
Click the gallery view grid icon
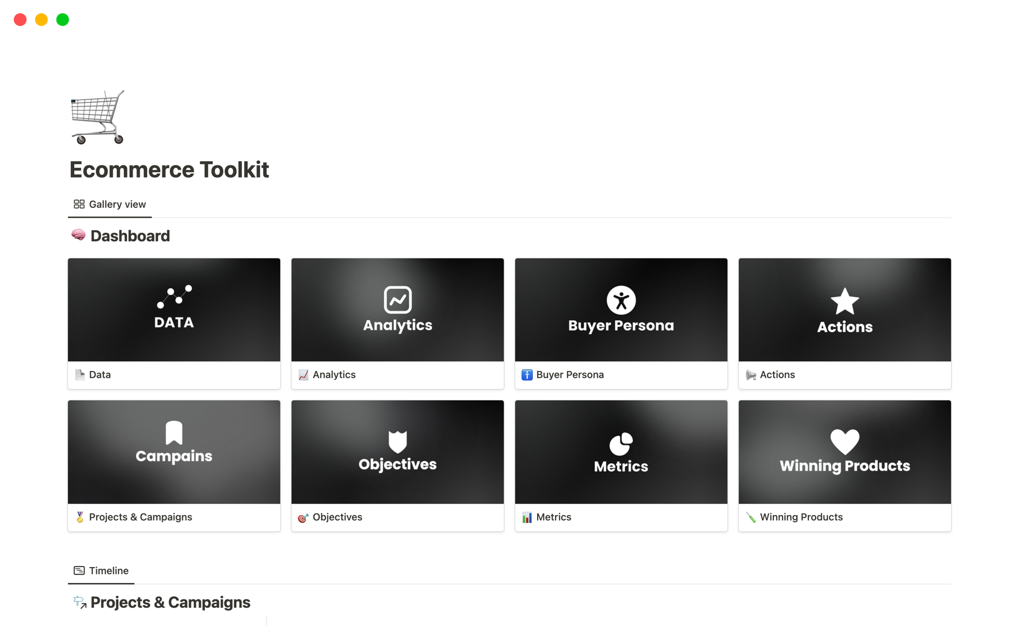[x=79, y=204]
